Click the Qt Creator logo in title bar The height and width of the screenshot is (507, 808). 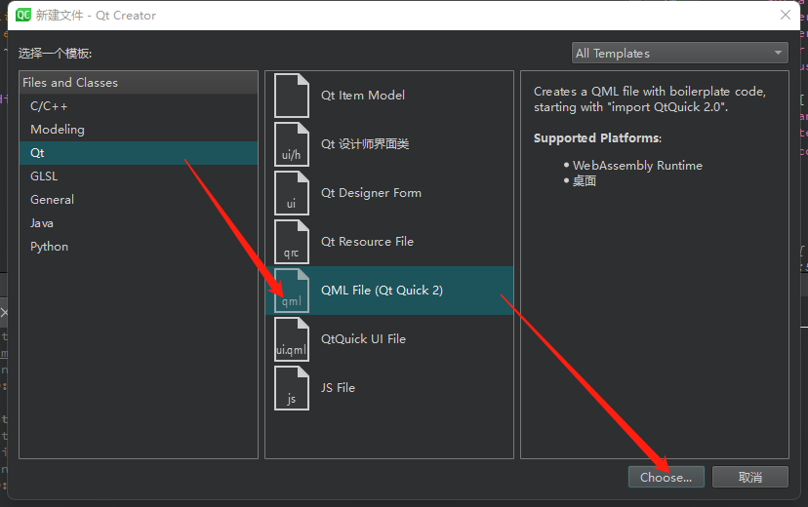[x=23, y=15]
